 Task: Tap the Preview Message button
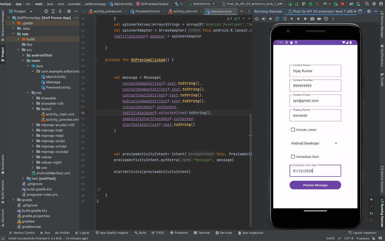(x=315, y=185)
